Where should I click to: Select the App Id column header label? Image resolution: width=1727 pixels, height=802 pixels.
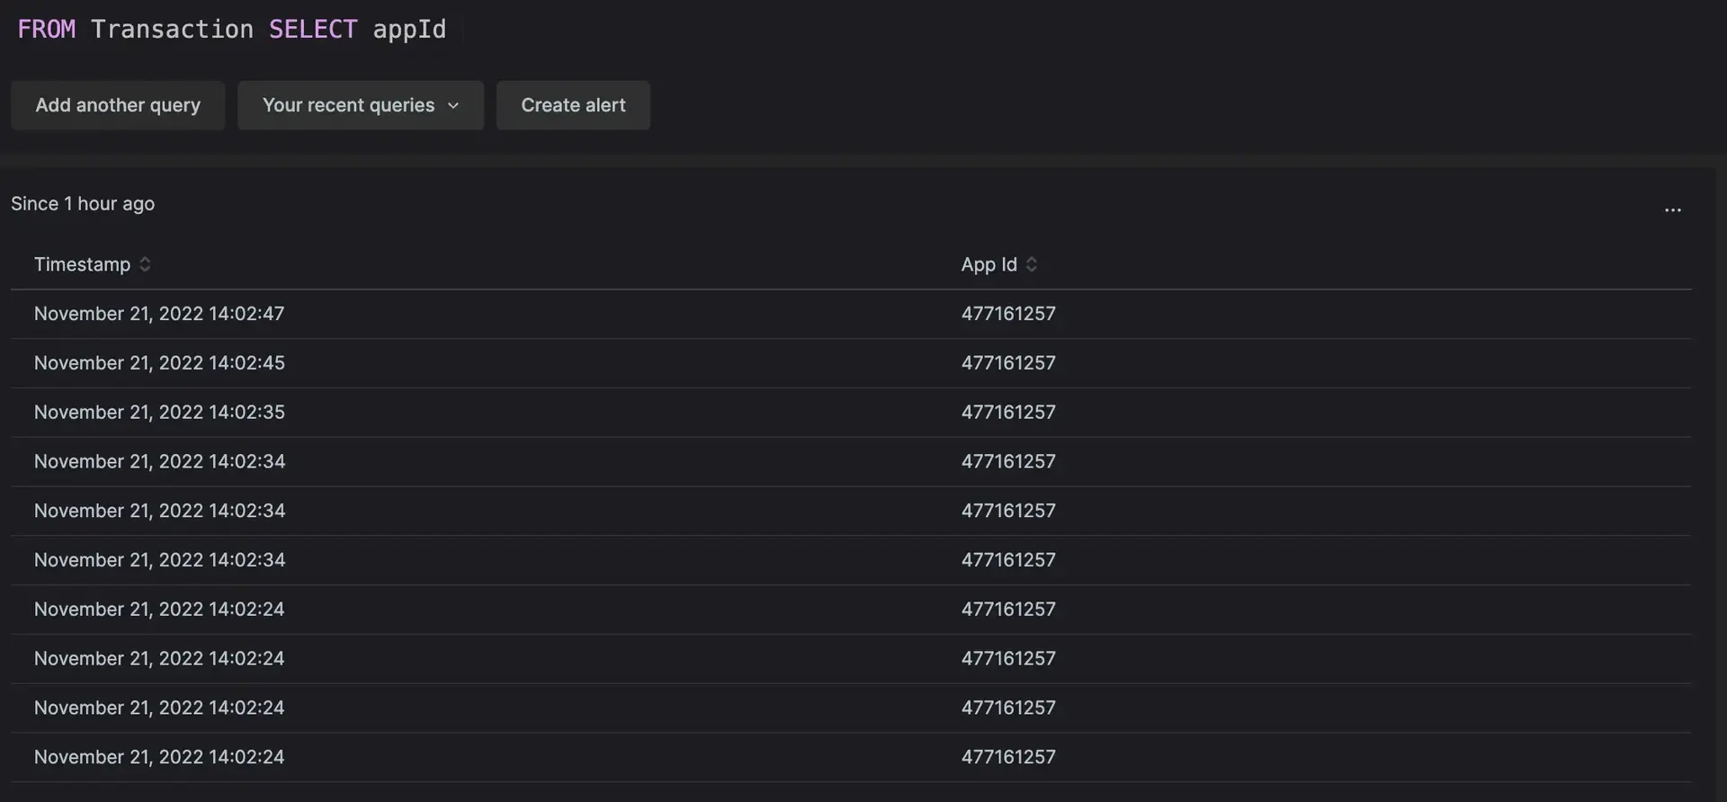989,264
